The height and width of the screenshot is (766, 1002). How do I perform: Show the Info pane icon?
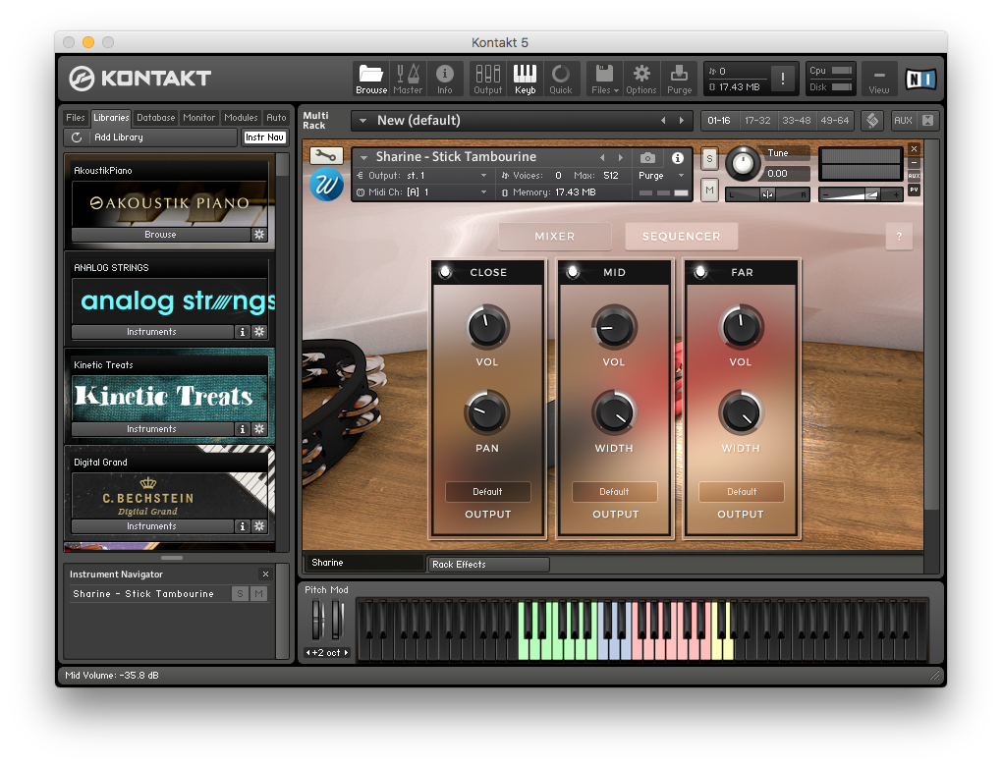(x=445, y=79)
